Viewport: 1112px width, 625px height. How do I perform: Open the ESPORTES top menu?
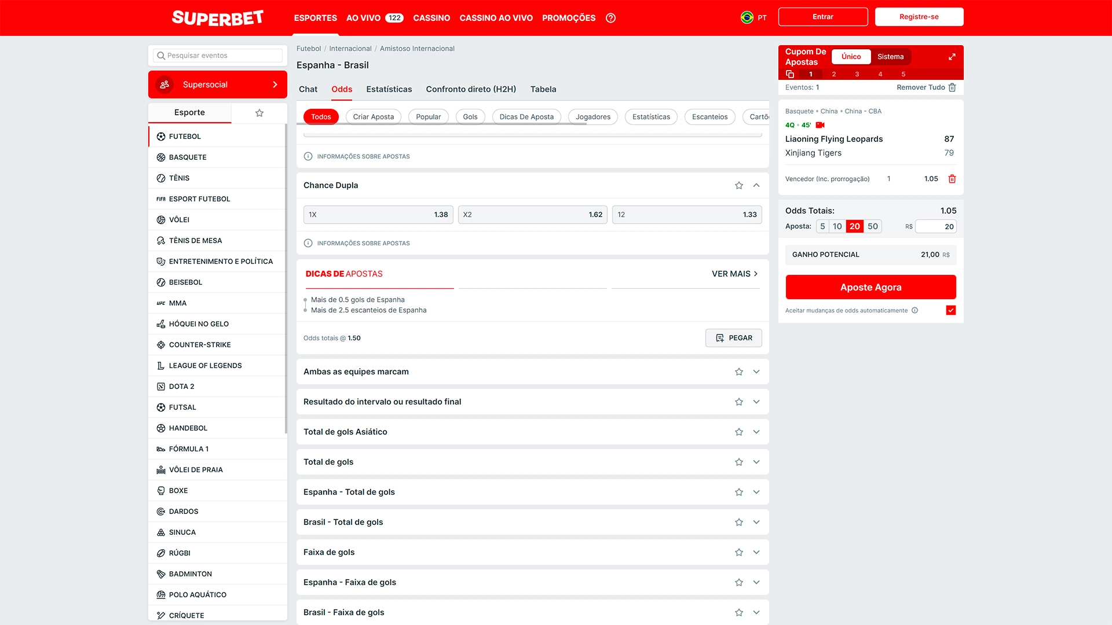click(x=315, y=18)
